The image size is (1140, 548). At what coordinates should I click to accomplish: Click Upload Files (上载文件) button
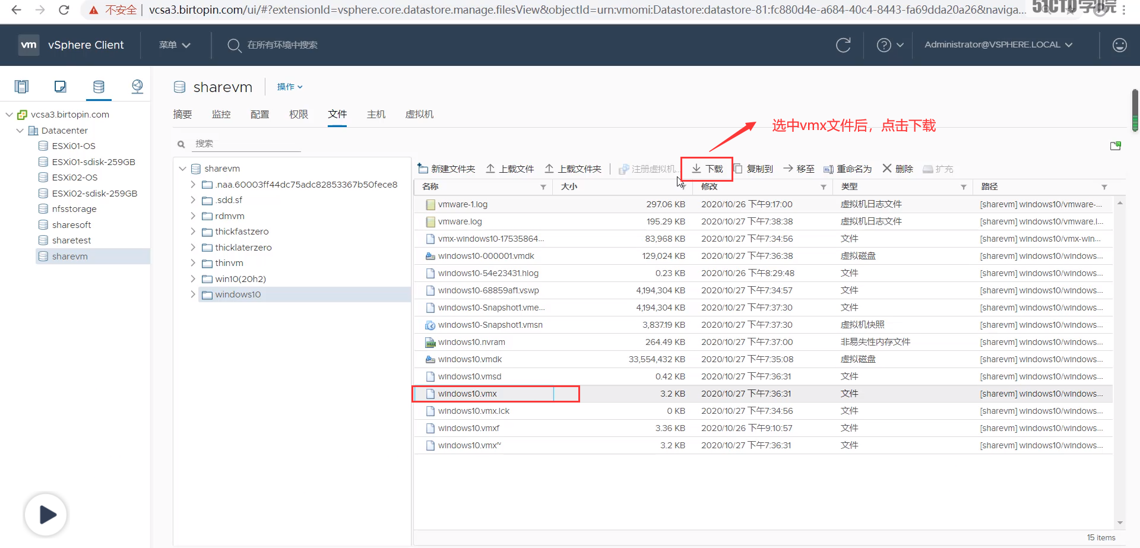coord(510,169)
